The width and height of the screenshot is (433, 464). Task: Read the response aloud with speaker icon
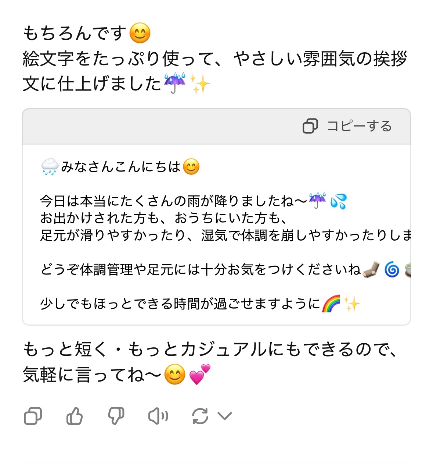click(x=158, y=416)
